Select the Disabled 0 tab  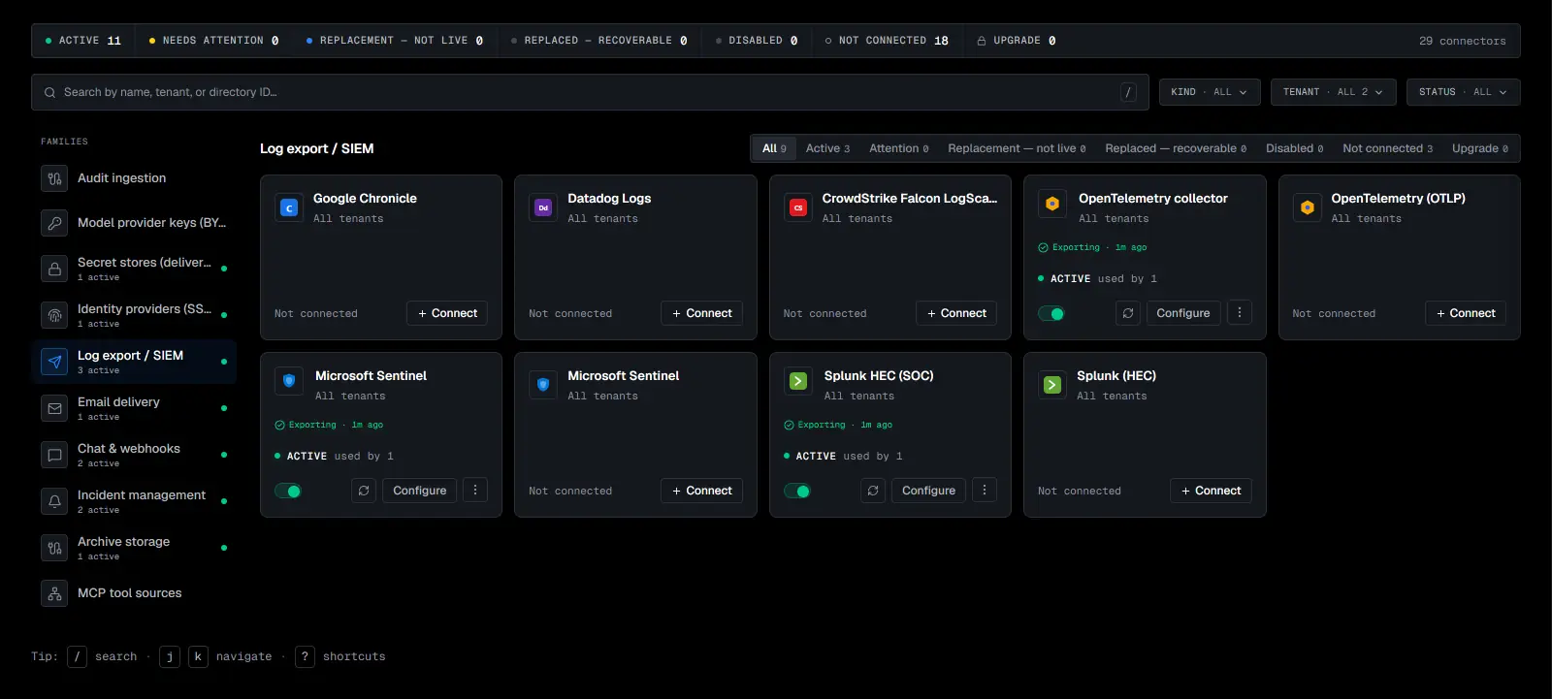pyautogui.click(x=1294, y=148)
